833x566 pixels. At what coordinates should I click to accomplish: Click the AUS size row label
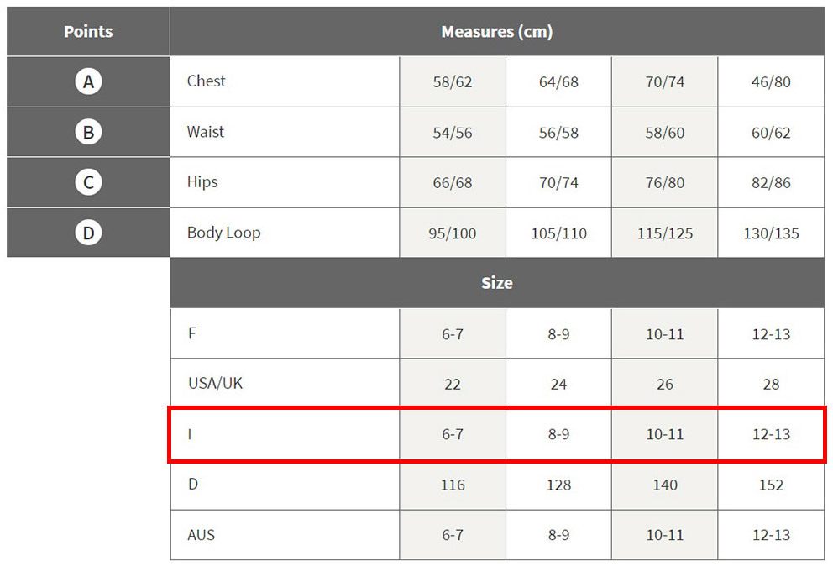(x=202, y=535)
